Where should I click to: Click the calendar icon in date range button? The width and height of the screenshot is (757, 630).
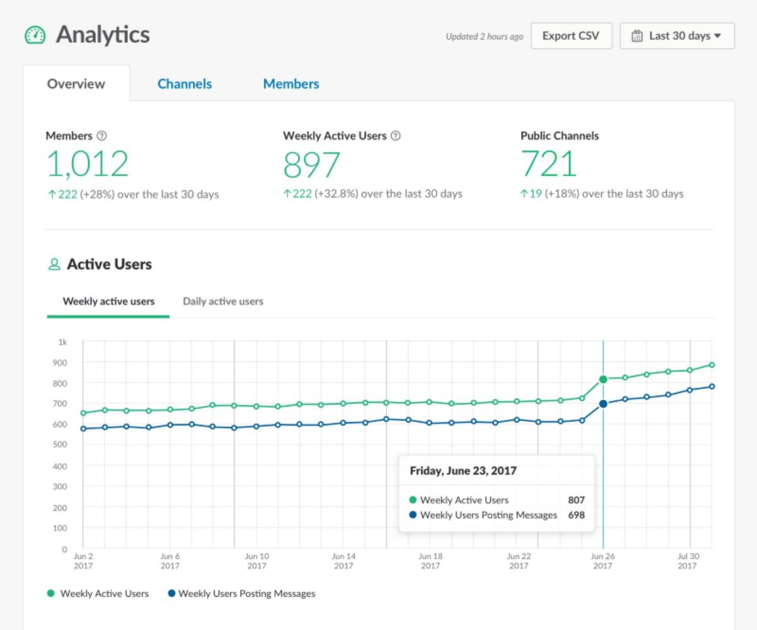coord(637,36)
